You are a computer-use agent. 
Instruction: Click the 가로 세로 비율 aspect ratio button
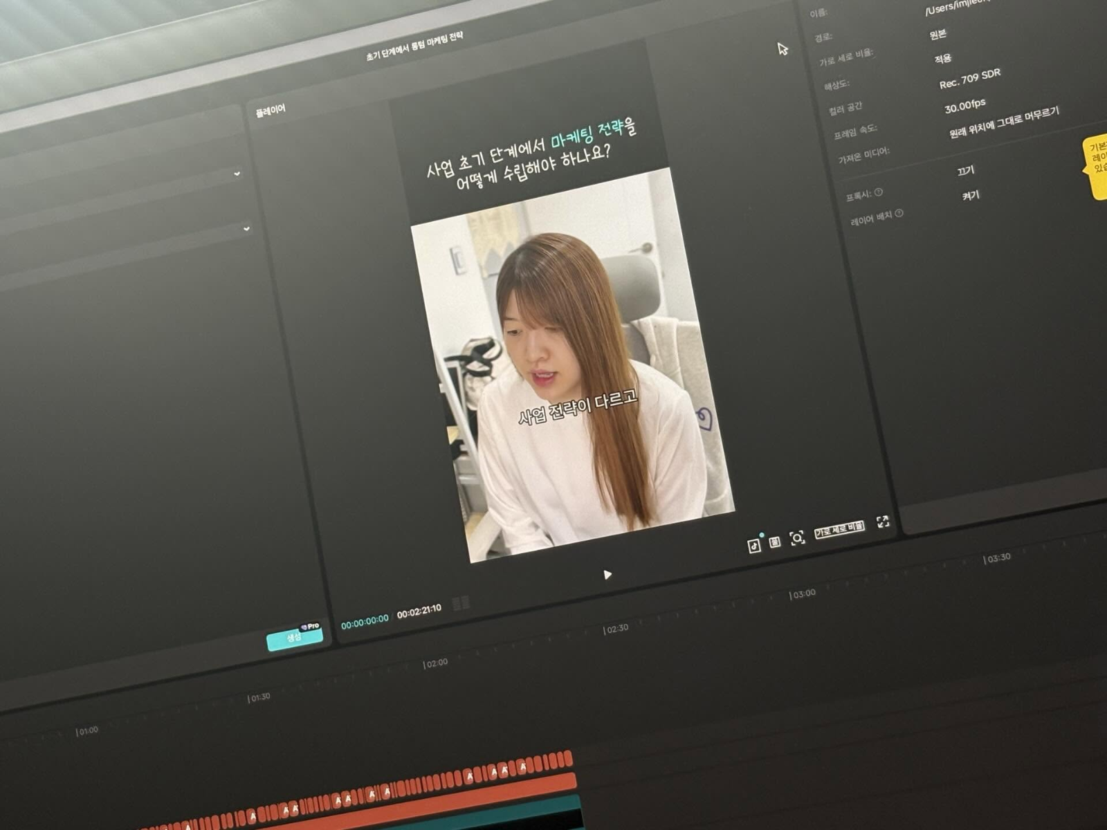pos(837,529)
